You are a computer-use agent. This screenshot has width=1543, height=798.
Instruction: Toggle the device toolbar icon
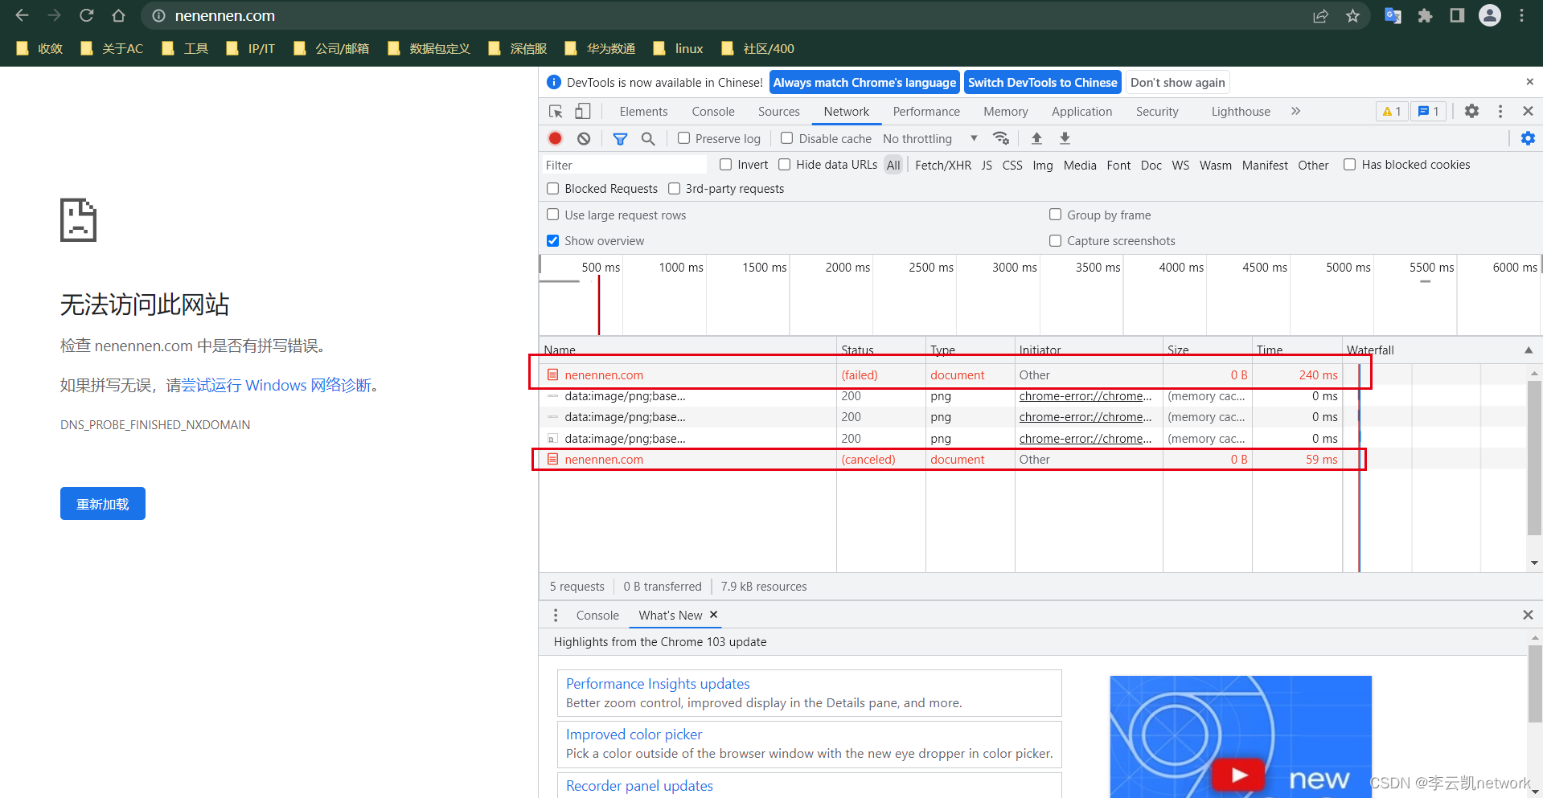pyautogui.click(x=583, y=111)
